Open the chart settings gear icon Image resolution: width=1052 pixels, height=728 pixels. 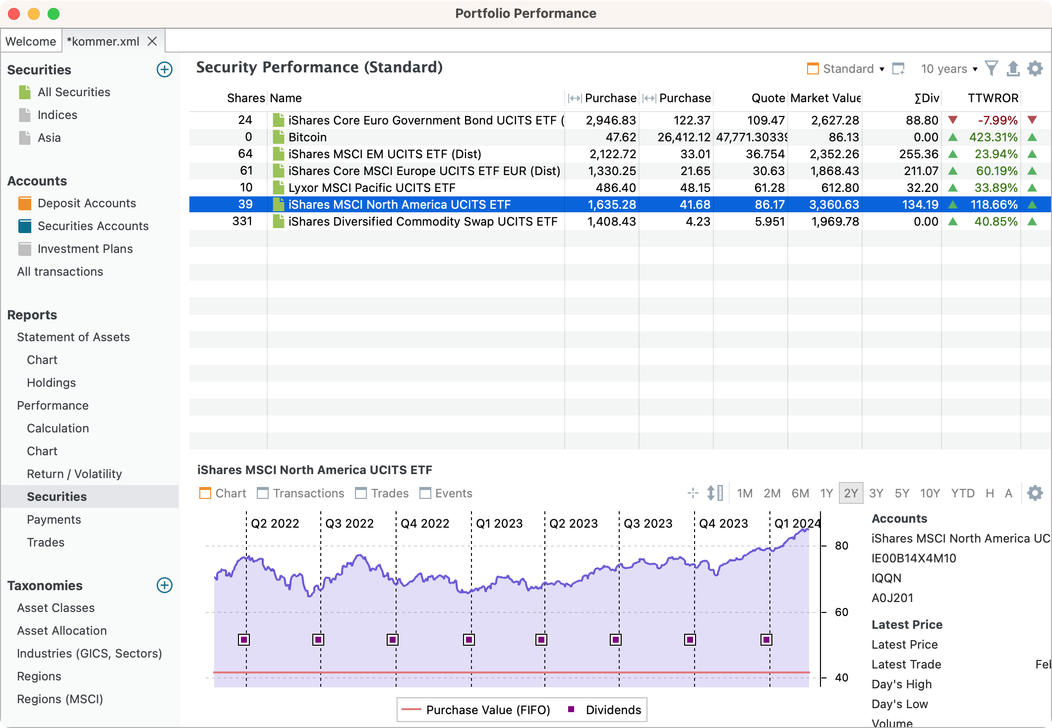pos(1035,493)
